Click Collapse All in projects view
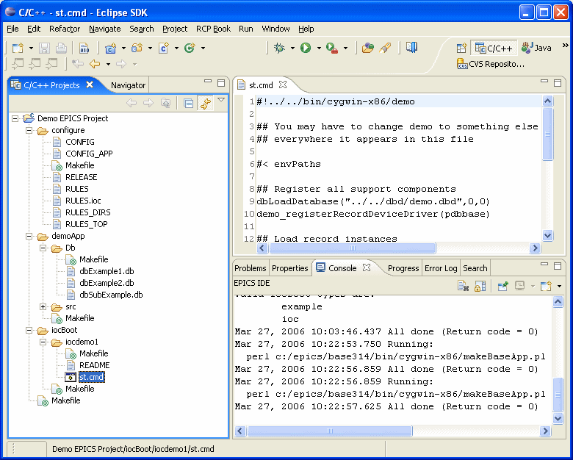Image resolution: width=573 pixels, height=460 pixels. [189, 104]
